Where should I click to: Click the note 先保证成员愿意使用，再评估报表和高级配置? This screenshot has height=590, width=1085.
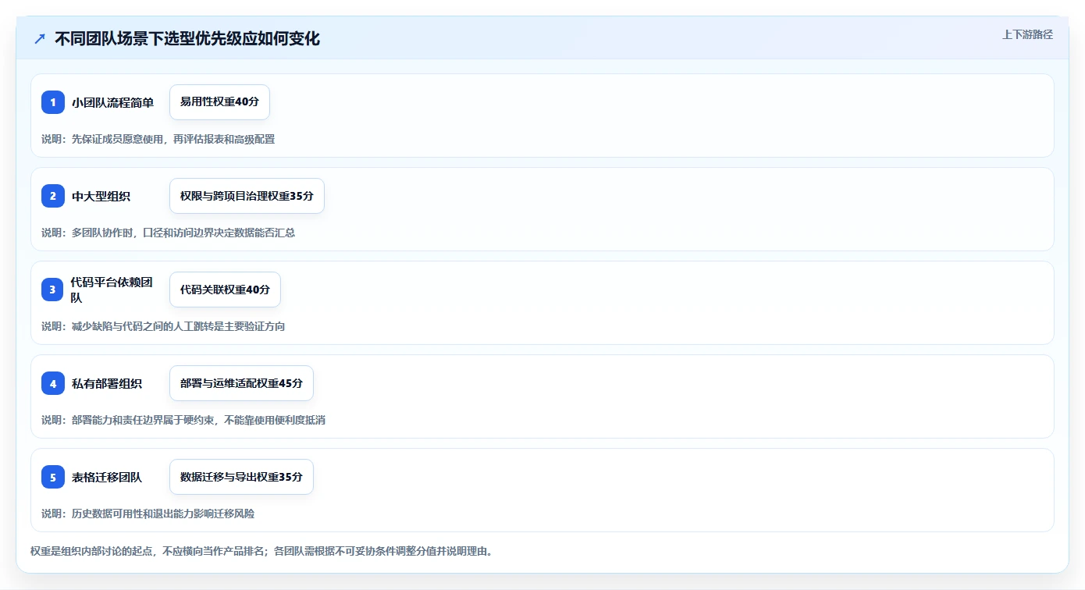coord(173,139)
